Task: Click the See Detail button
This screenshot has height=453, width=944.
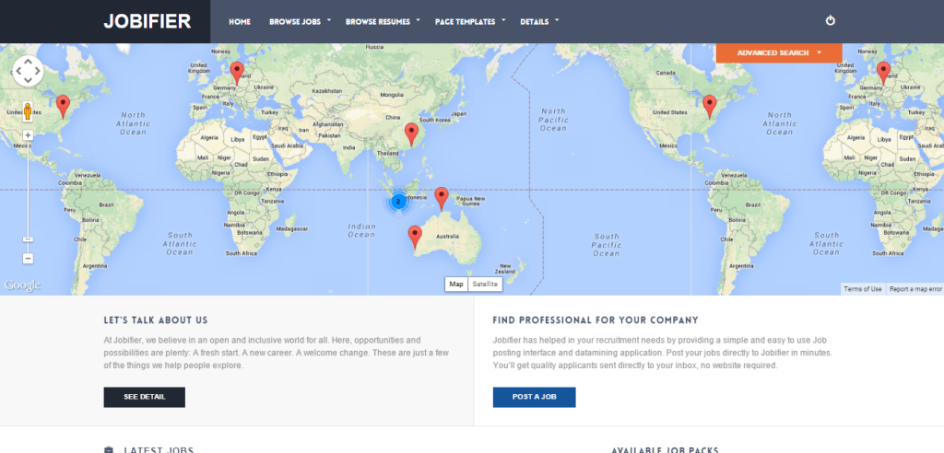Action: point(145,397)
